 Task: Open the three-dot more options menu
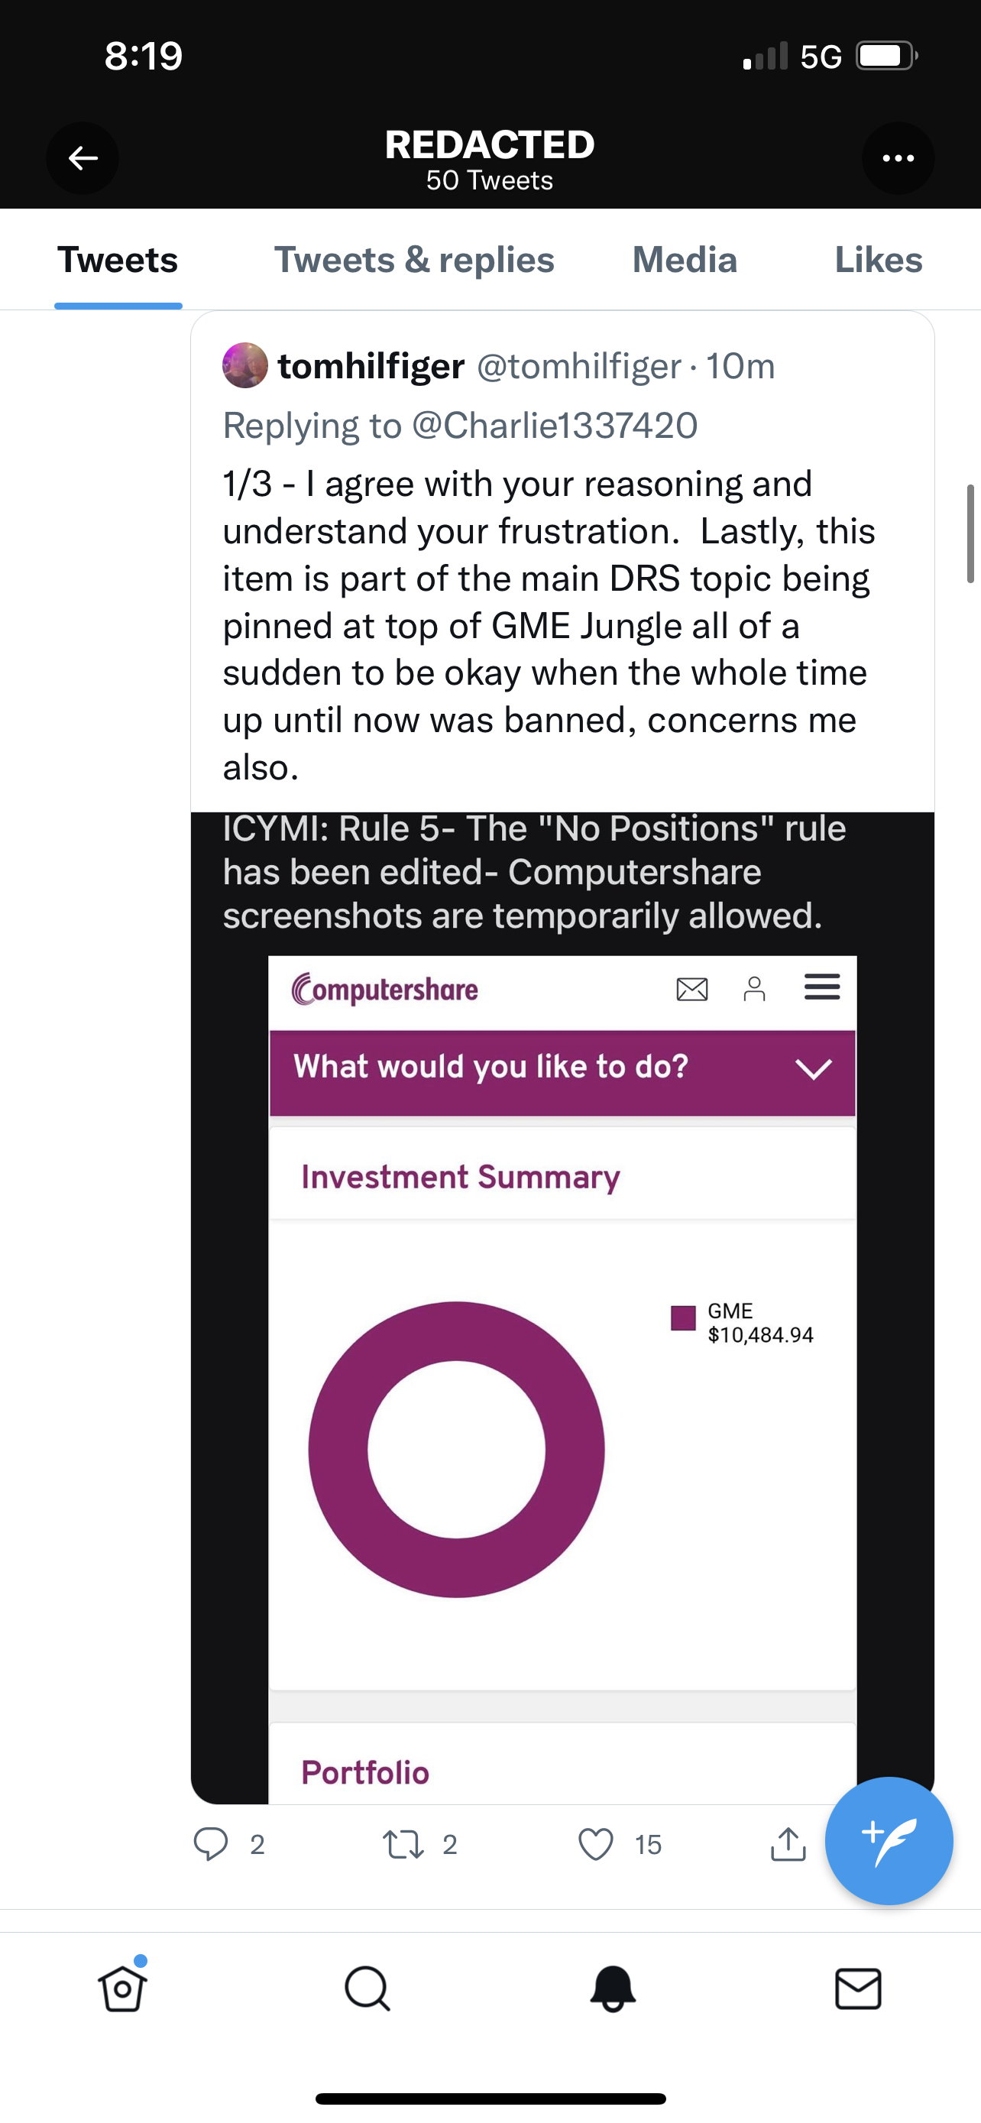[x=898, y=157]
